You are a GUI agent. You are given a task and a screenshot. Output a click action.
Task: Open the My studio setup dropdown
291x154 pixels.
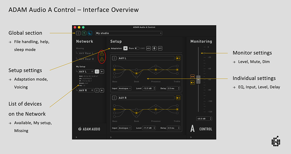tap(129, 33)
